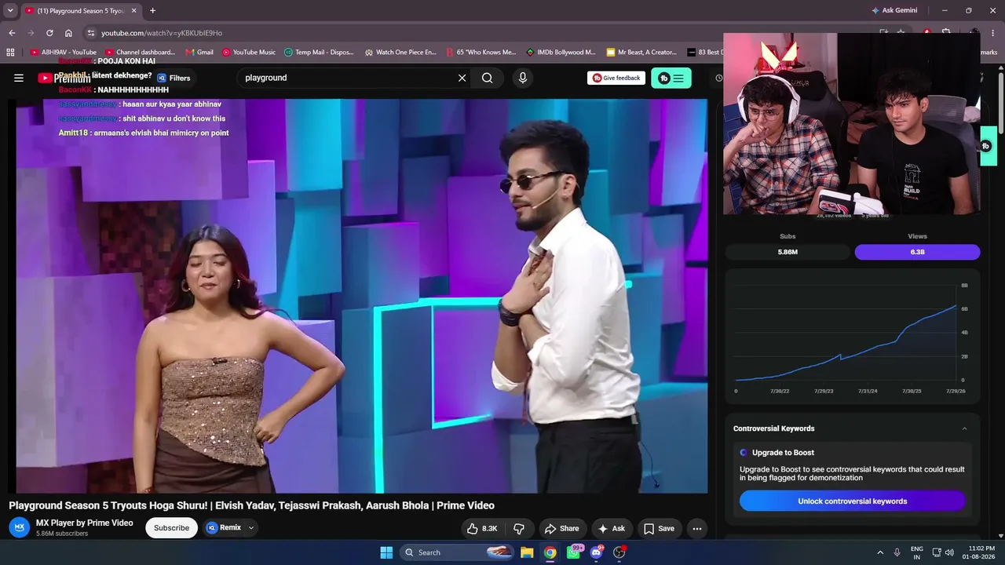Open Temp Mail bookmark

click(319, 53)
